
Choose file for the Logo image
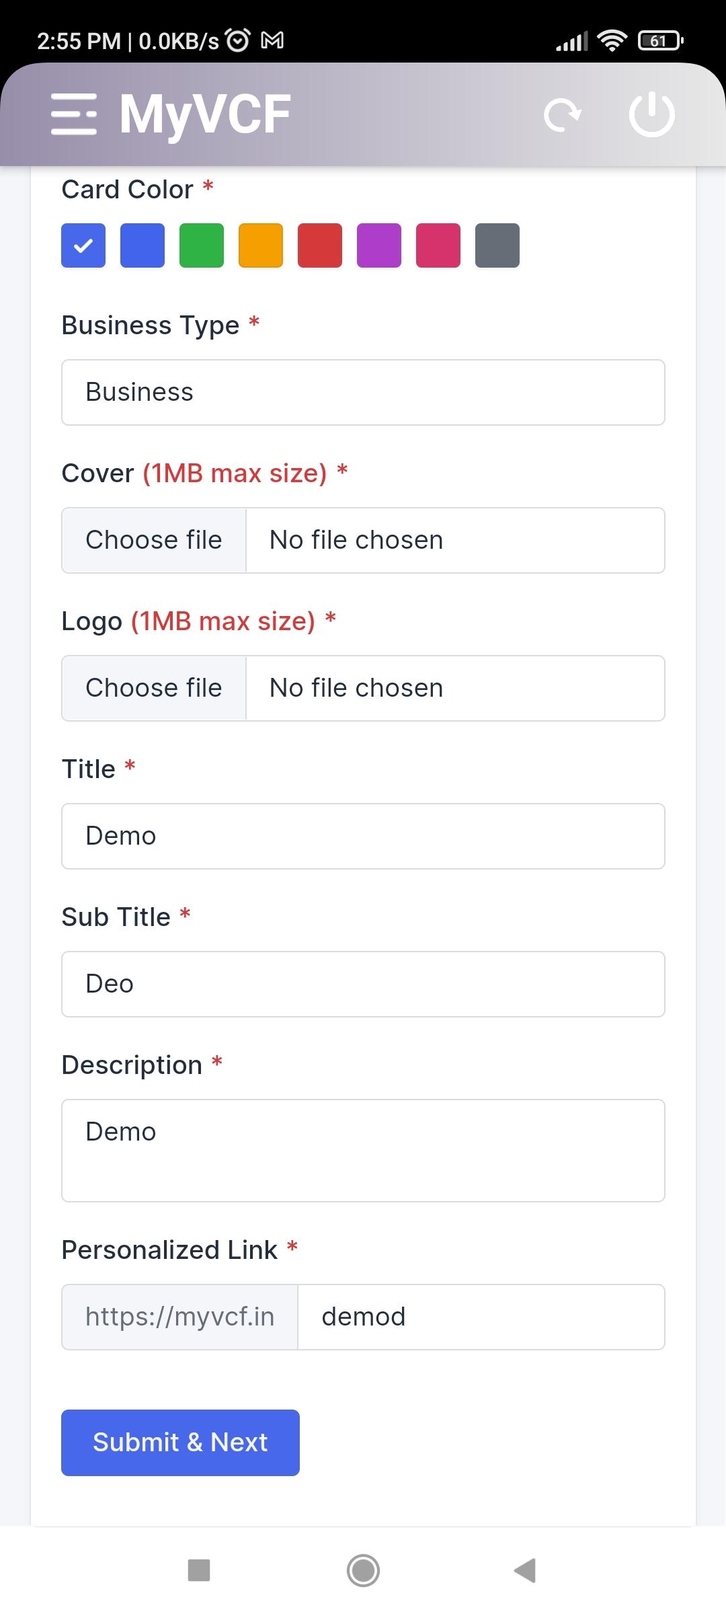point(154,688)
